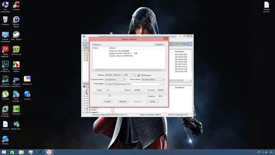Click the Стереть erase button
Image resolution: width=275 pixels, height=155 pixels.
[x=107, y=102]
